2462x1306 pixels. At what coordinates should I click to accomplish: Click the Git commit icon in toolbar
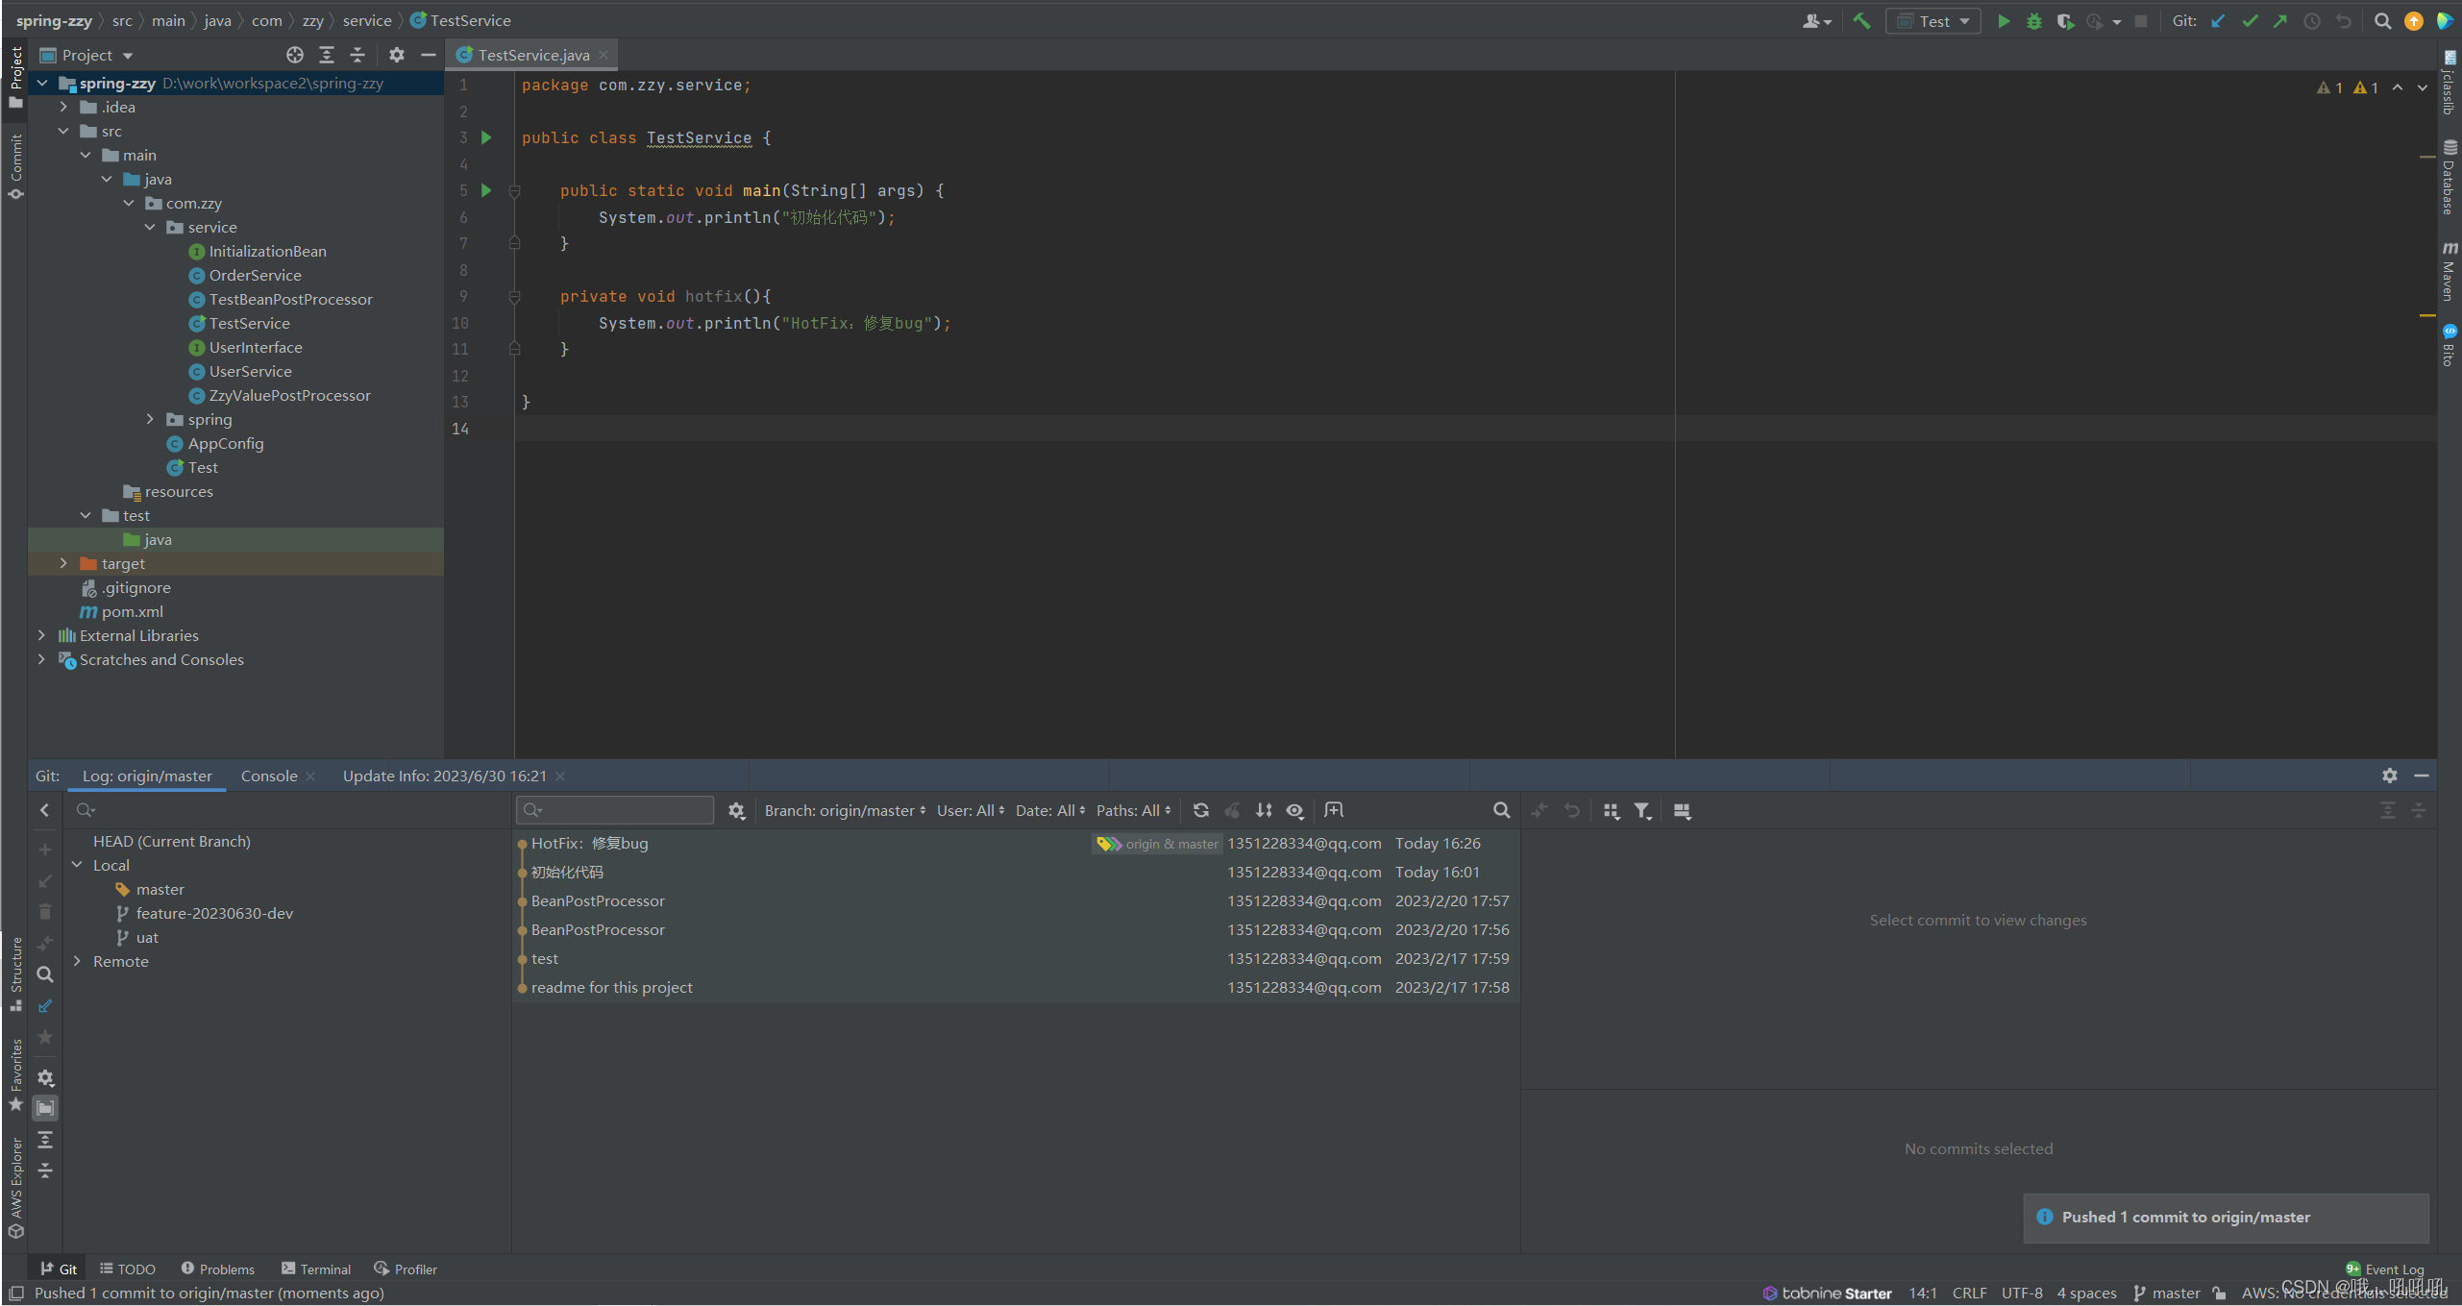2252,18
